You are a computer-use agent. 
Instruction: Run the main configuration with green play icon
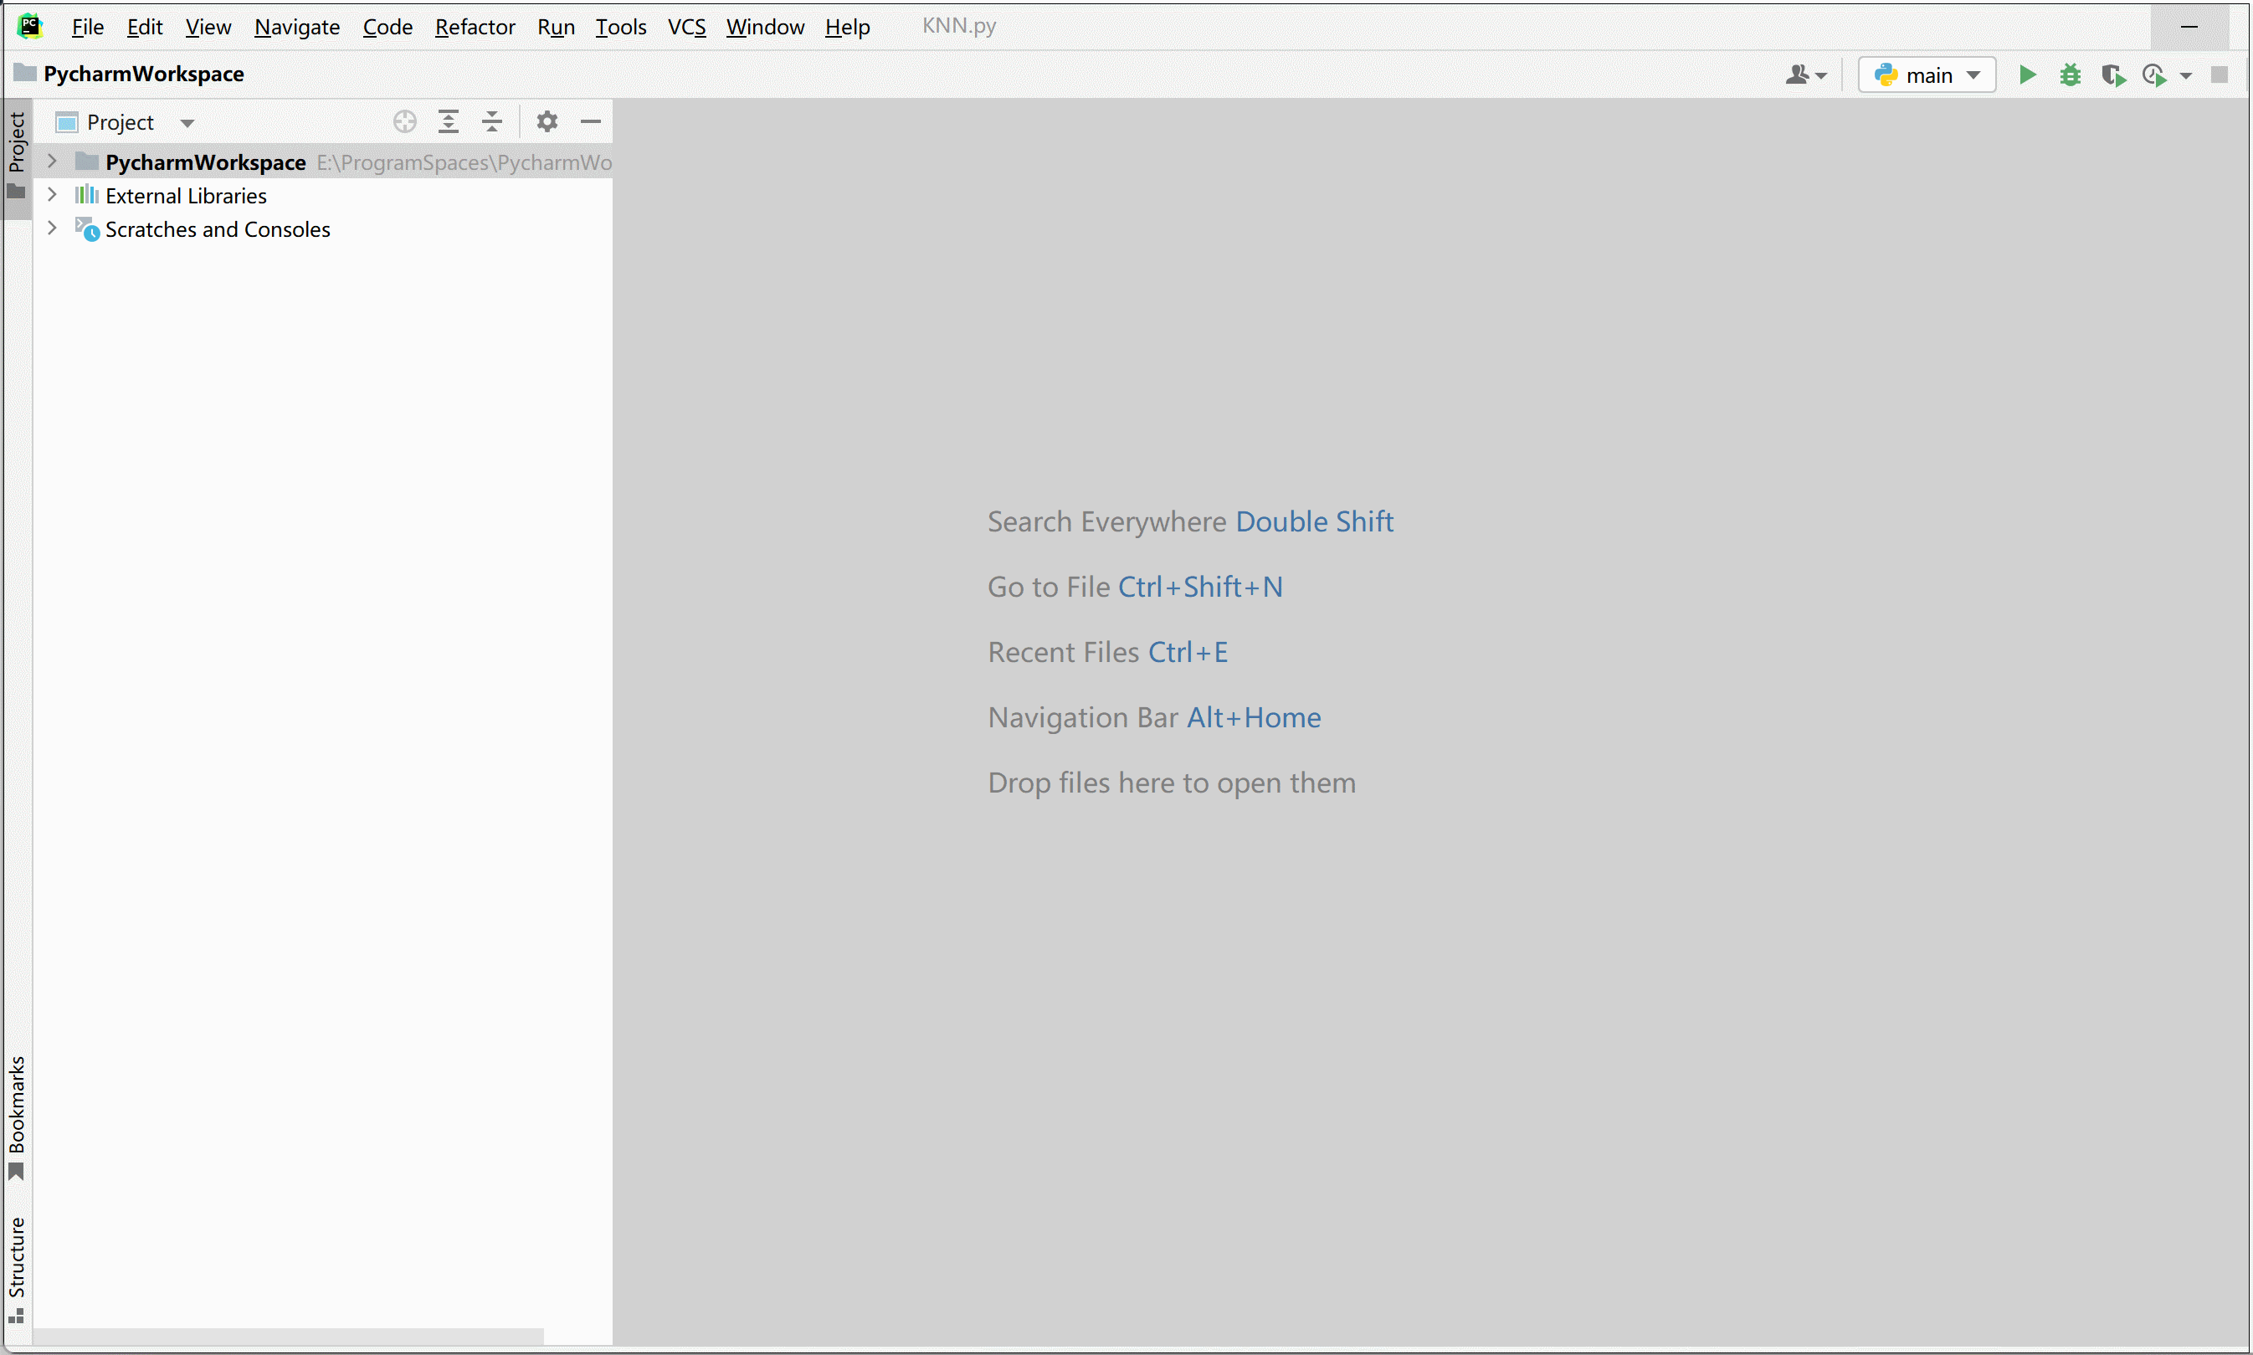[x=2026, y=74]
